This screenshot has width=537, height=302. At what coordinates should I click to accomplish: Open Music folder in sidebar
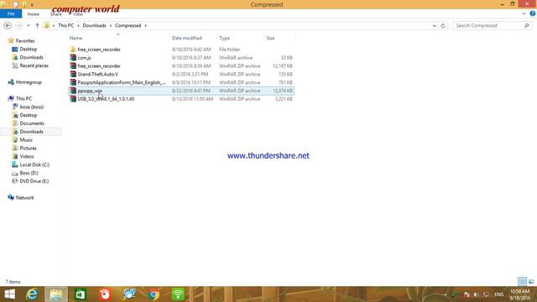pos(26,140)
